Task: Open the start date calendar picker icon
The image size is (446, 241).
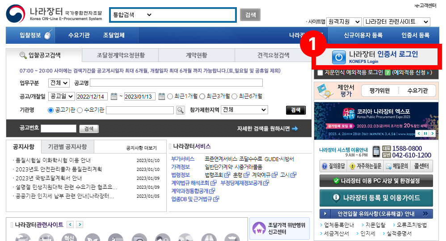Action: tap(114, 96)
